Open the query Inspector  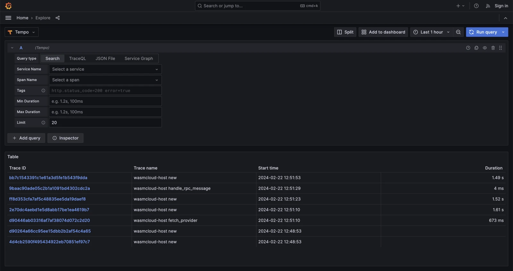65,138
